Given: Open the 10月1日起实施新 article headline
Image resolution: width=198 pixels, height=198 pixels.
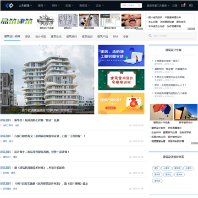Looking at the screenshot, I should [51, 183].
